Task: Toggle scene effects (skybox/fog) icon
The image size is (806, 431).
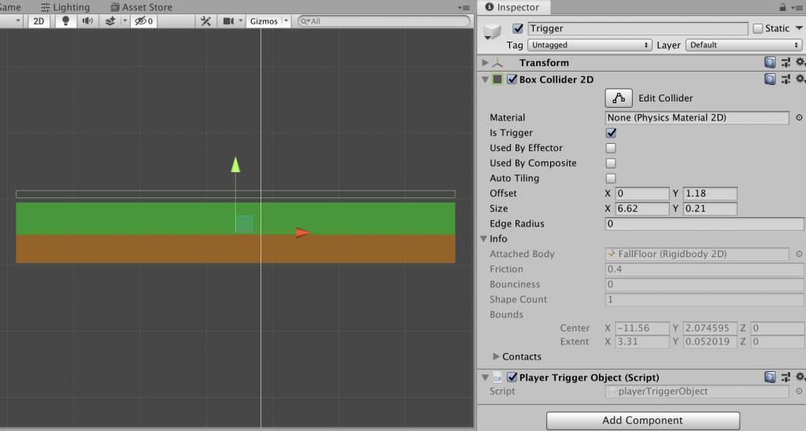Action: tap(110, 21)
